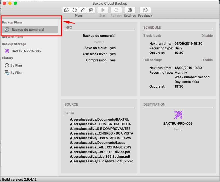
Task: Click the Save on cloud yes value
Action: pos(113,48)
